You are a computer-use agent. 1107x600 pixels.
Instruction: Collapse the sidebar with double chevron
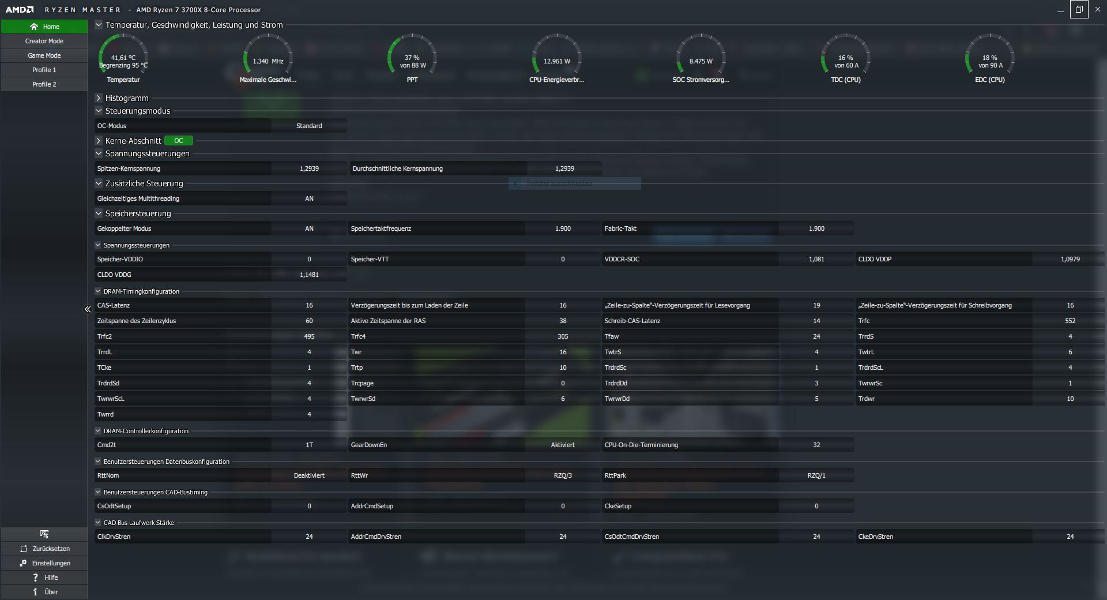point(88,309)
